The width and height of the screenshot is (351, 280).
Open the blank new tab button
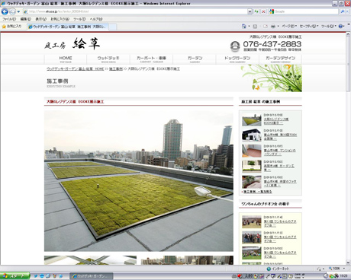point(113,27)
